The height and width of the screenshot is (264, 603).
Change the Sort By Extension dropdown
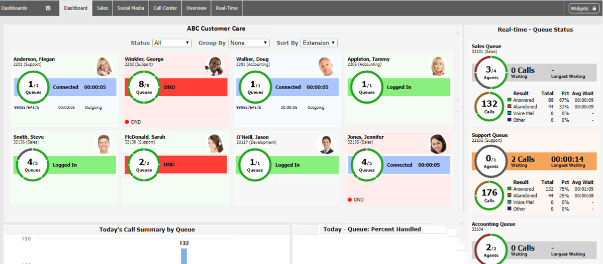(319, 43)
